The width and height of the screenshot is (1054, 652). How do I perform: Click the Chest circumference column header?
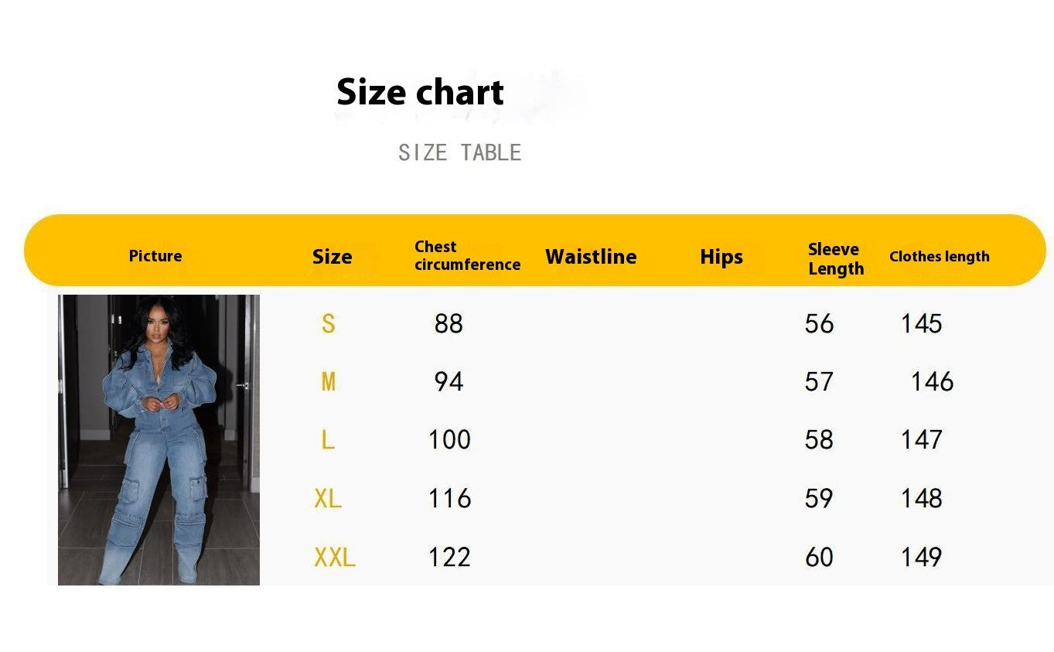(467, 255)
